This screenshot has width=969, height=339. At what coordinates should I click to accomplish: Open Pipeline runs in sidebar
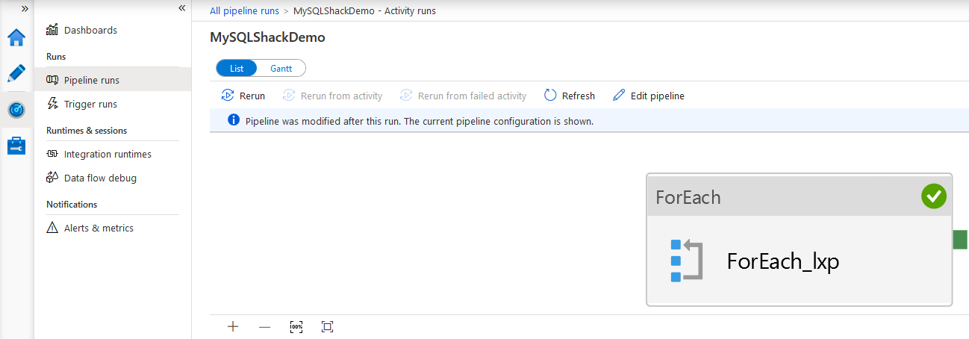pyautogui.click(x=91, y=80)
